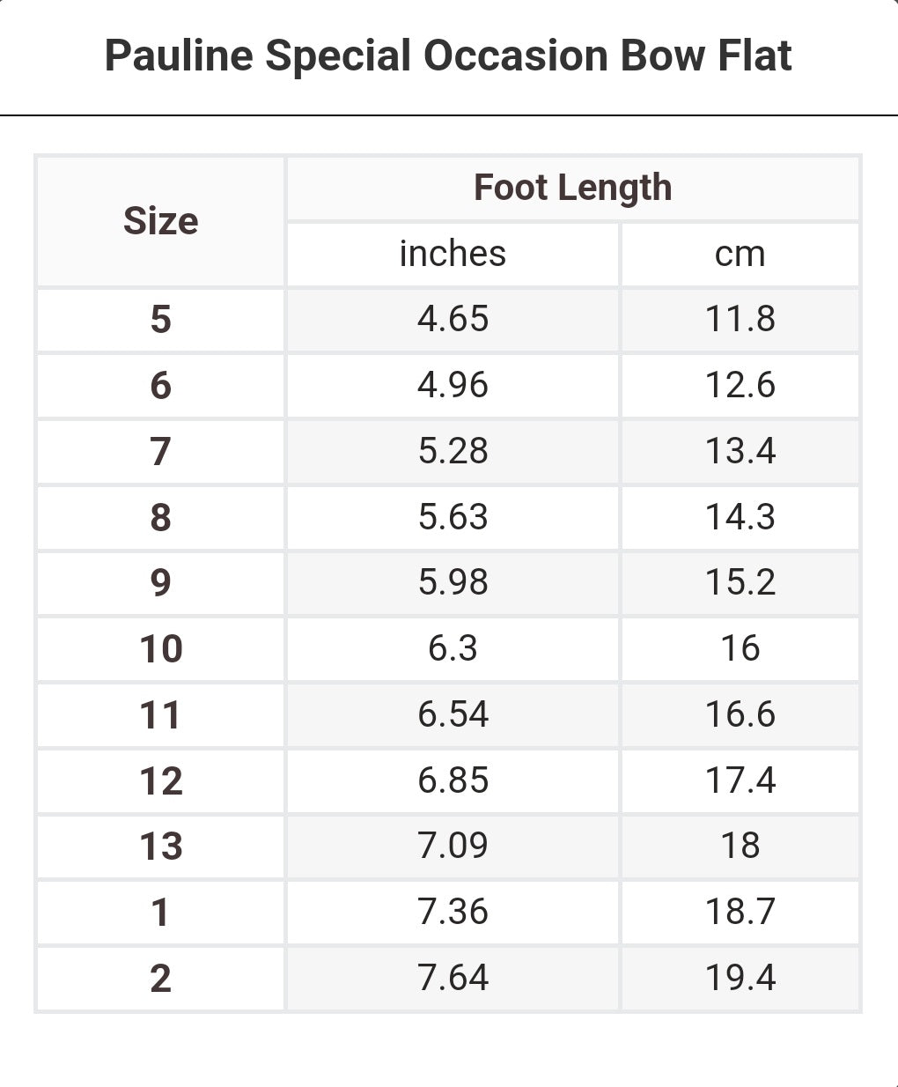
Task: Click the 6.3 inches value
Action: pyautogui.click(x=453, y=648)
